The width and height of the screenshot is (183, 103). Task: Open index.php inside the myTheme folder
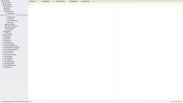point(11,19)
